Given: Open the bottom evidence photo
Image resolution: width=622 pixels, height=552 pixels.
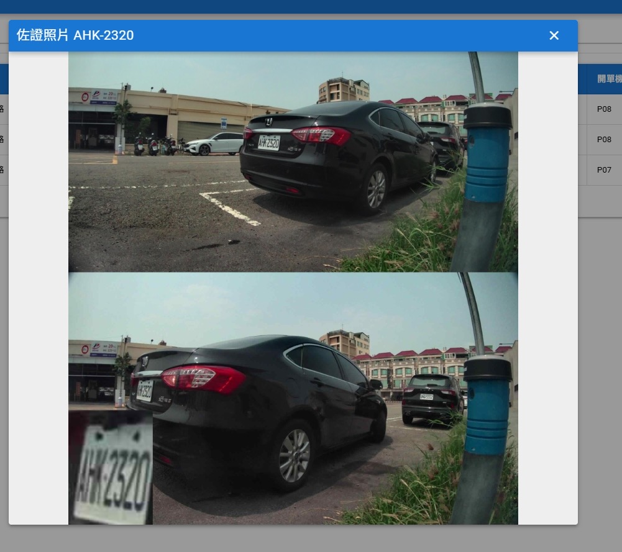Looking at the screenshot, I should pos(293,397).
